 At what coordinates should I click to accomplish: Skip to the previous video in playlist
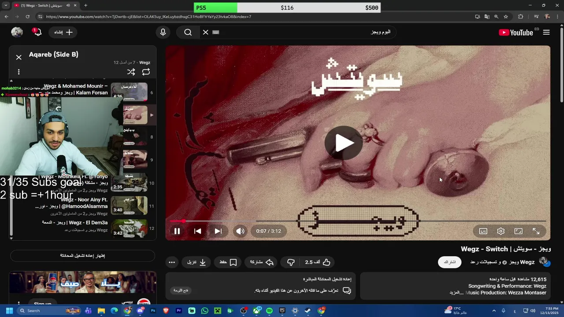tap(197, 231)
